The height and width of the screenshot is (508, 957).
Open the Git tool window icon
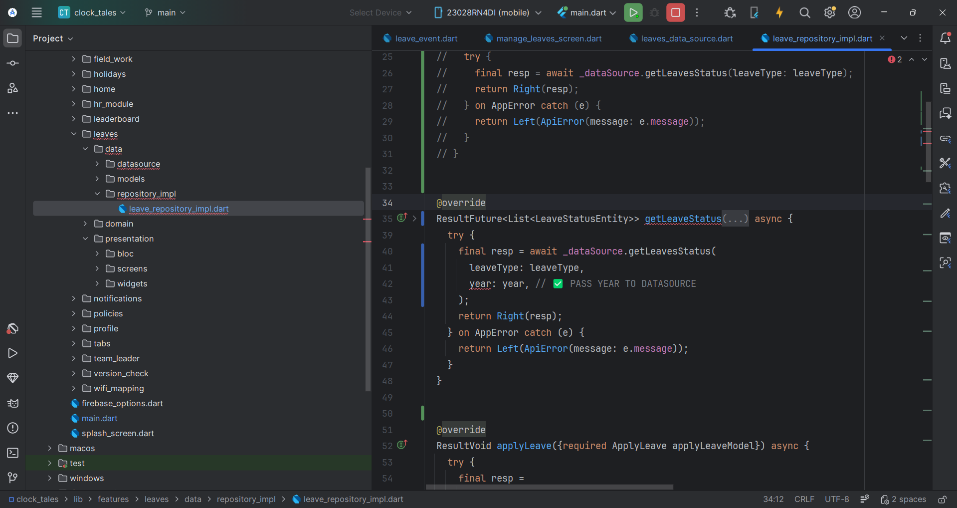pos(13,478)
